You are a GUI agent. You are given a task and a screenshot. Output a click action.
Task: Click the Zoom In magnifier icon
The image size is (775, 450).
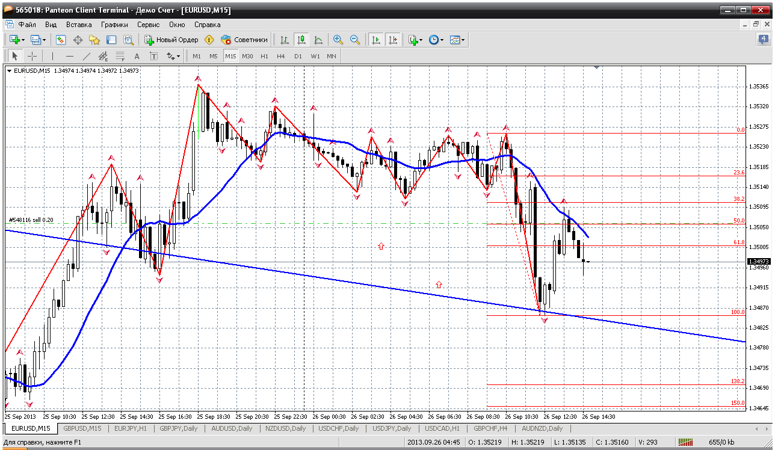pyautogui.click(x=338, y=40)
